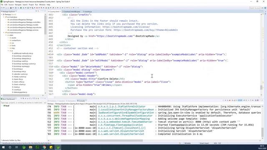Select com.kindsonthegenius.fleetapp.services package
Image resolution: width=267 pixels, height=150 pixels.
(23, 30)
